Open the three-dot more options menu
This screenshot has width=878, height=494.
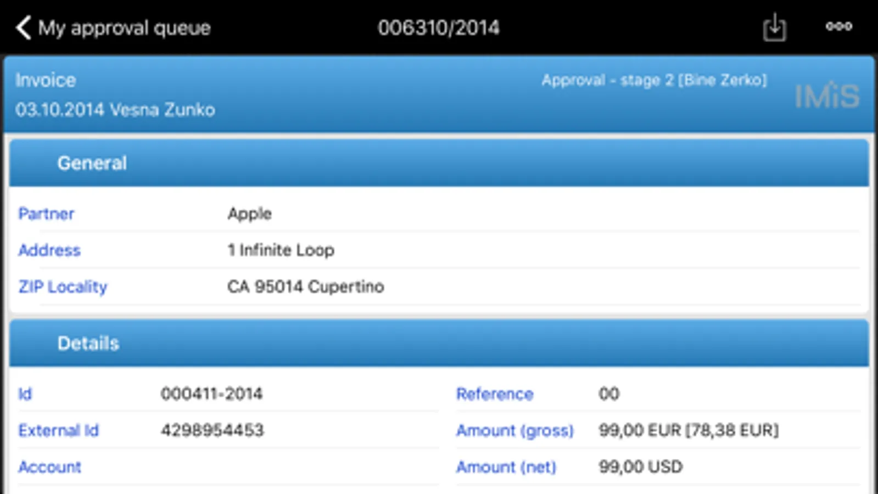tap(839, 26)
